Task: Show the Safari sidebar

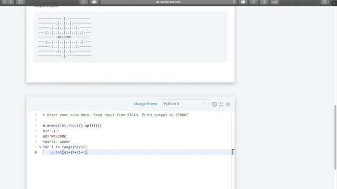Action: coord(20,2)
